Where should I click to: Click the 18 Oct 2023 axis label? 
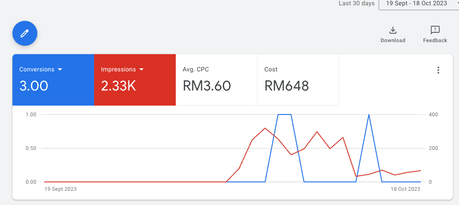point(405,189)
